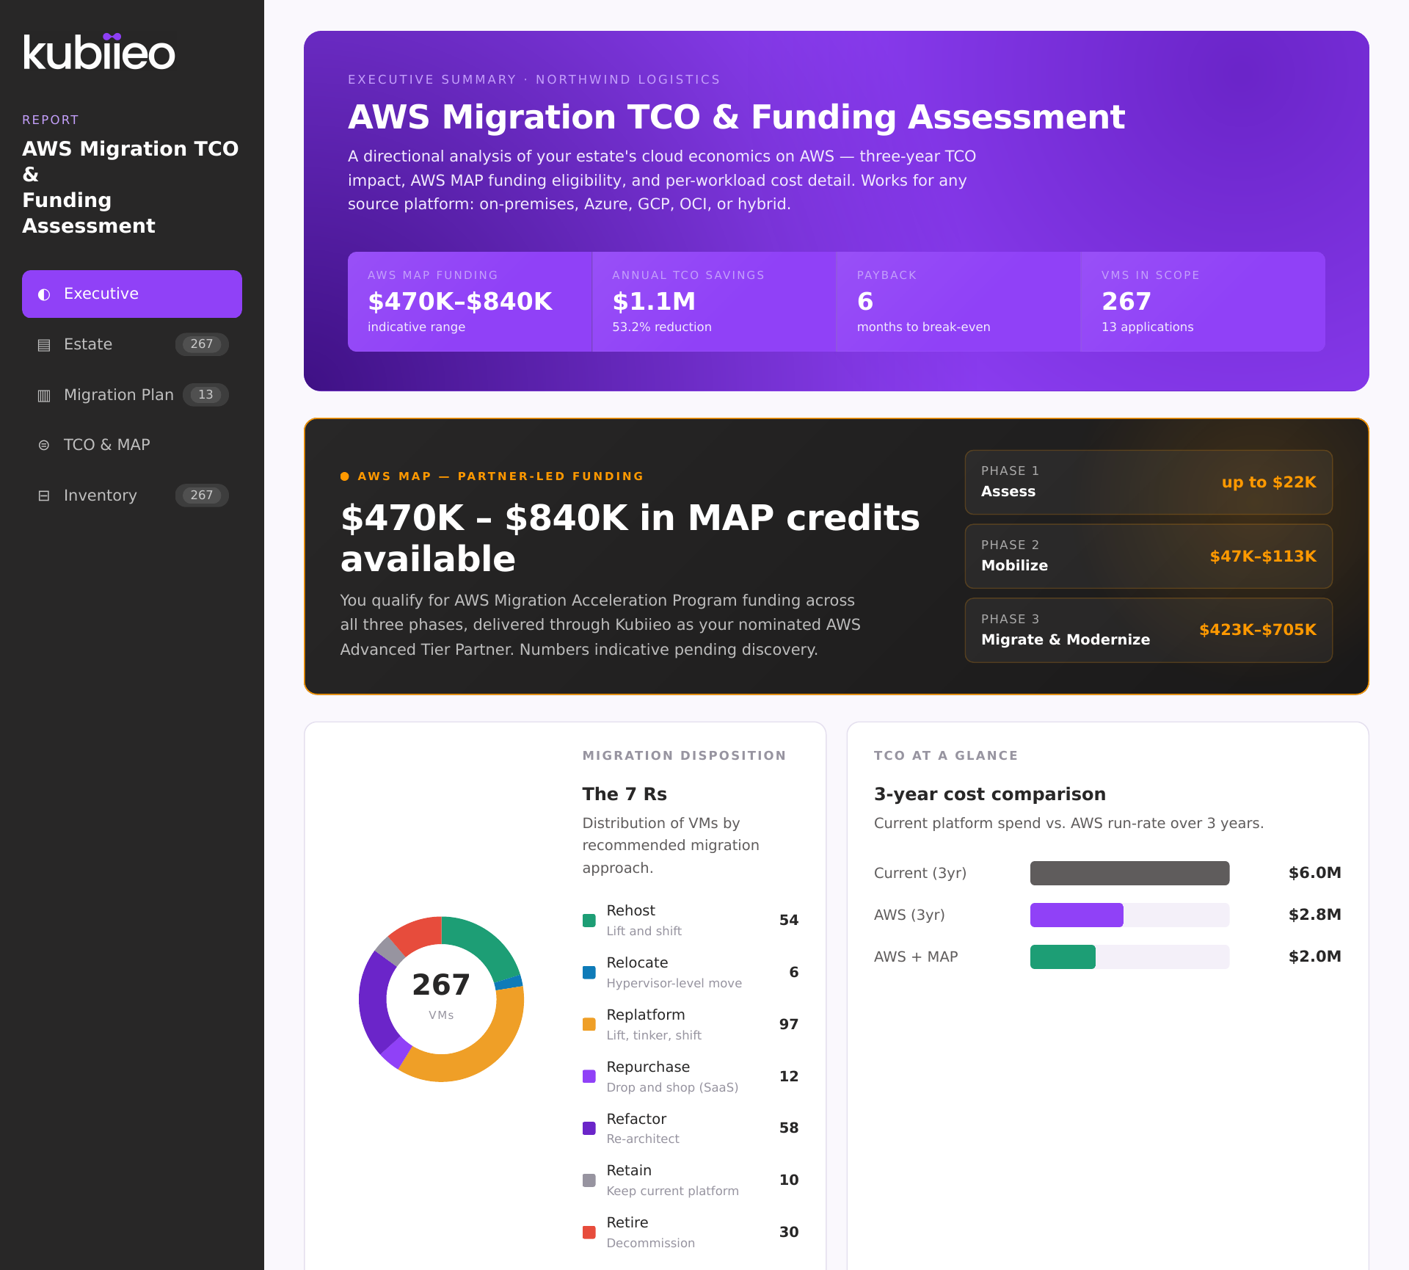Click the Repurchase legend label
Screen dimensions: 1409x1270
pos(648,1067)
